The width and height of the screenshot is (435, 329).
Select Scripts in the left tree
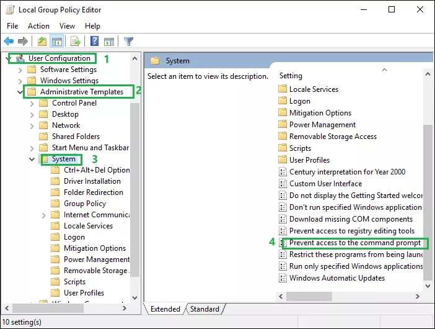pyautogui.click(x=74, y=282)
